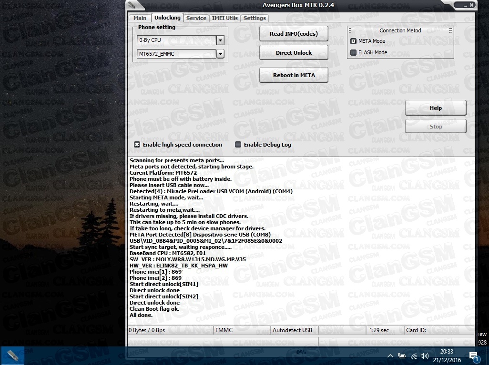This screenshot has width=489, height=365.
Task: Open the taskbar clock showing 20:33
Action: (x=447, y=355)
